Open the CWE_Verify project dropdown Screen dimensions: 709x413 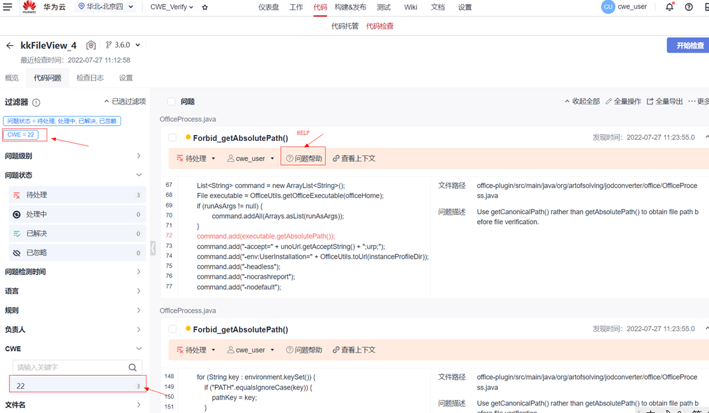[172, 7]
